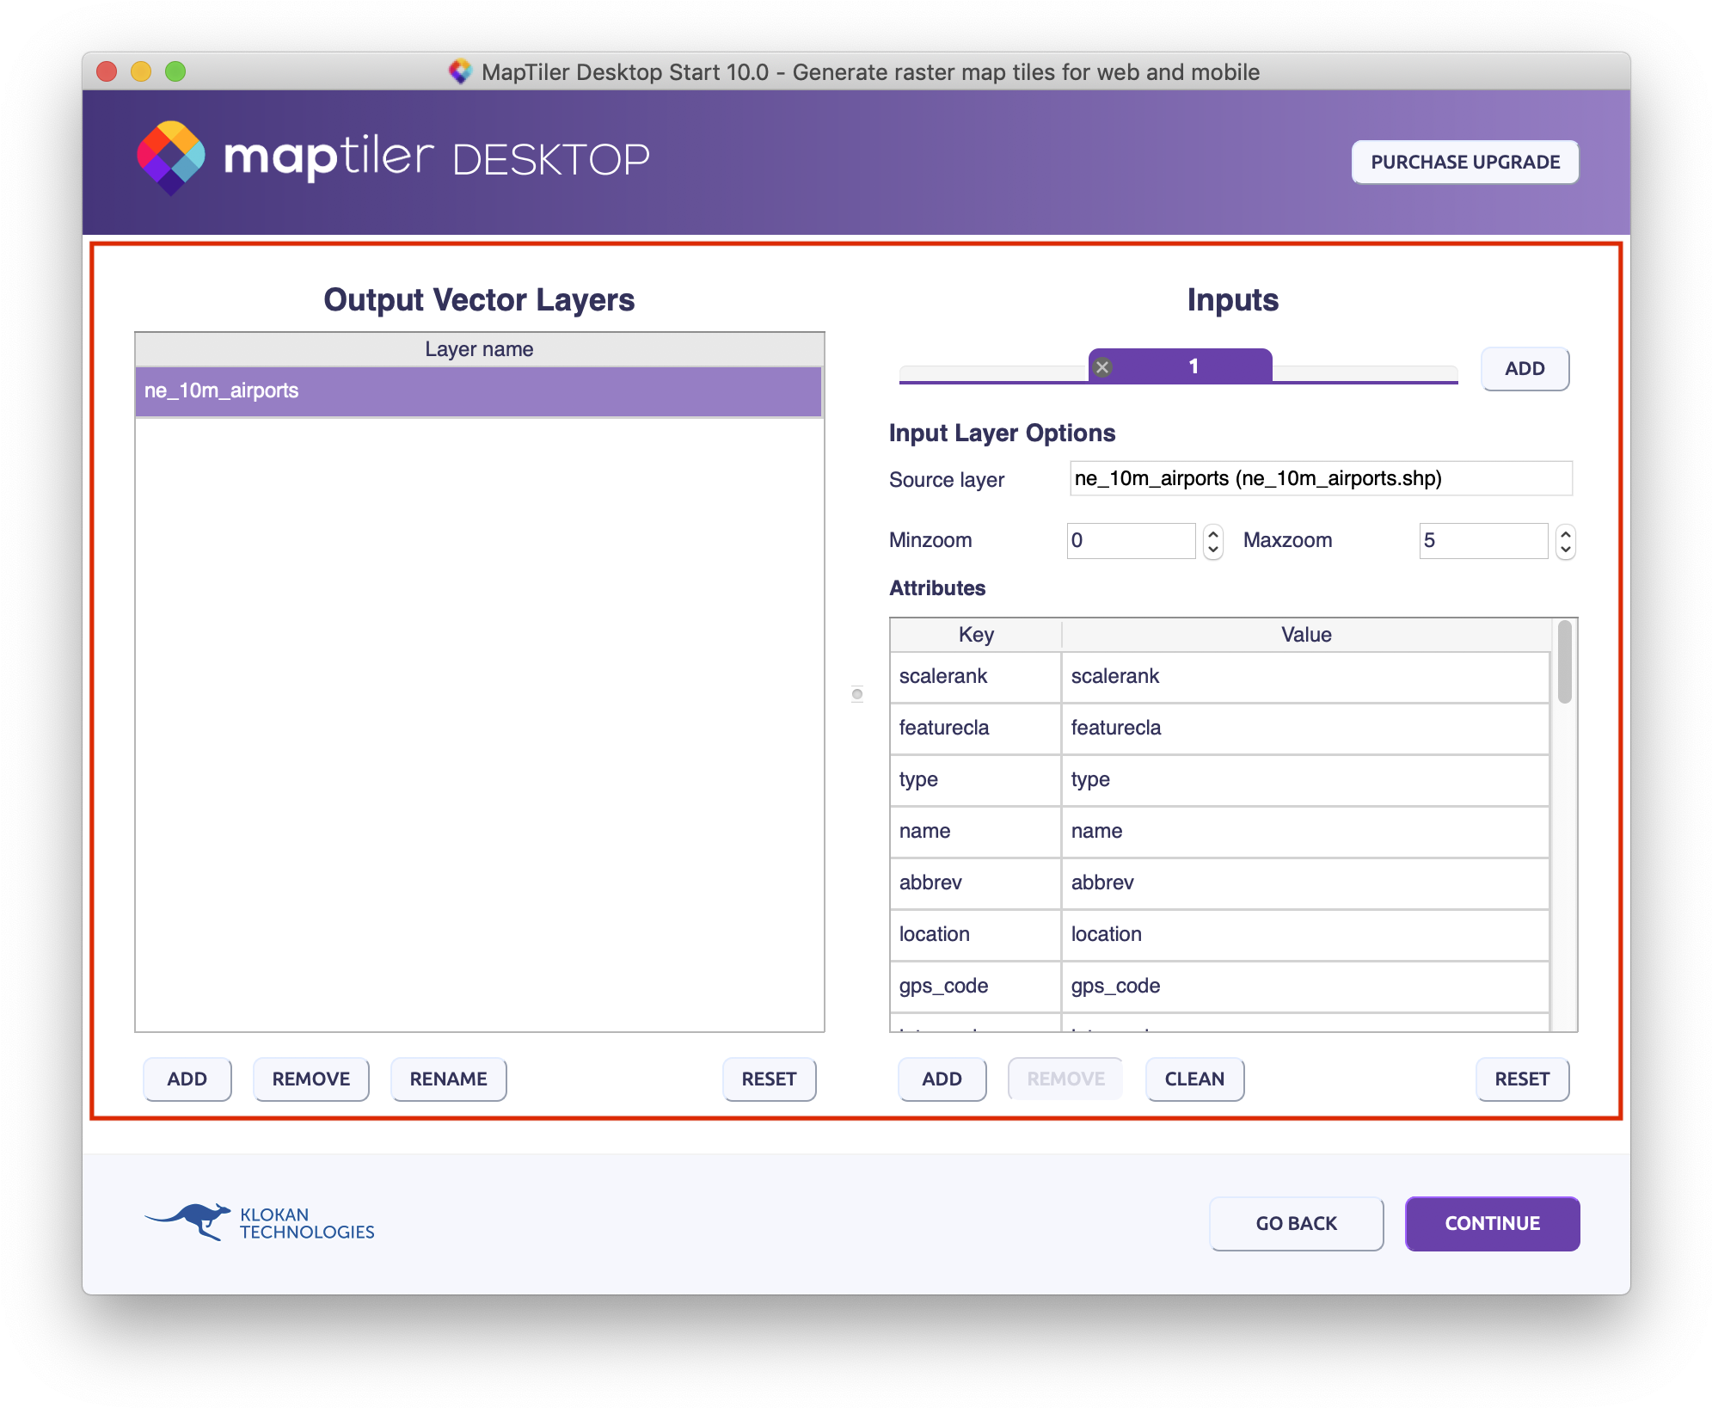
Task: Click the green zoom window button
Action: pos(175,71)
